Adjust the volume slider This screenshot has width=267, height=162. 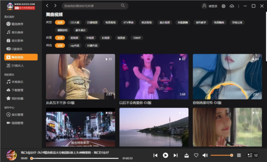click(222, 155)
